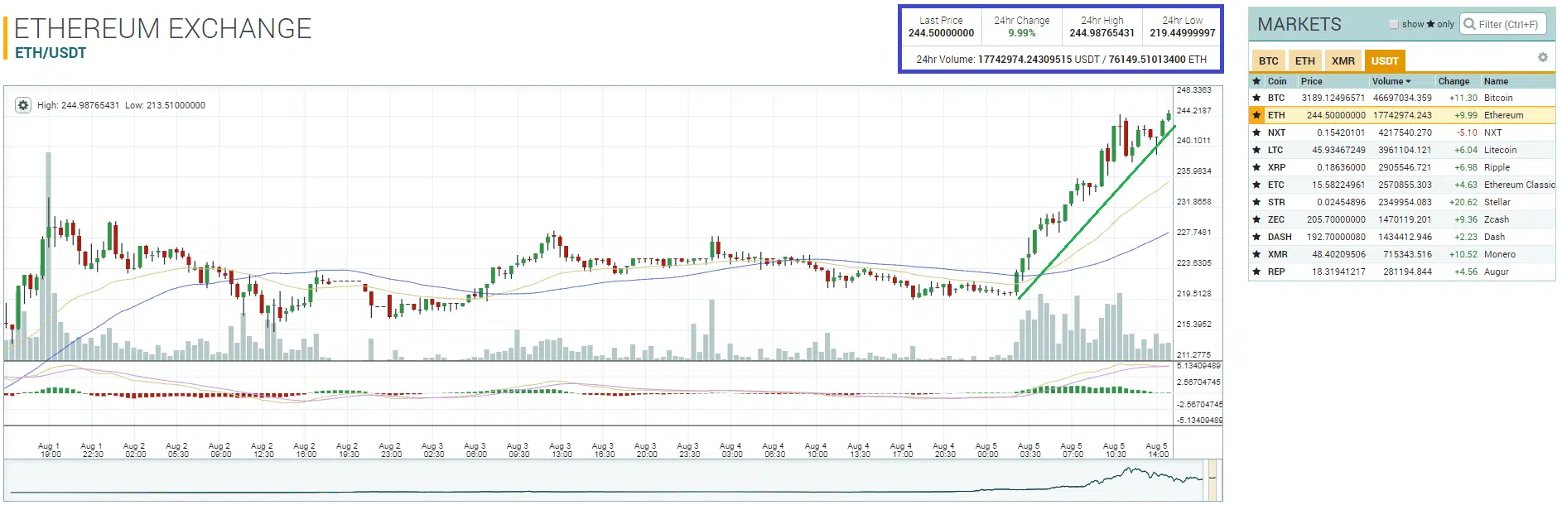Click the Filter (Ctrl+F) search field
1562x505 pixels.
click(x=1503, y=24)
